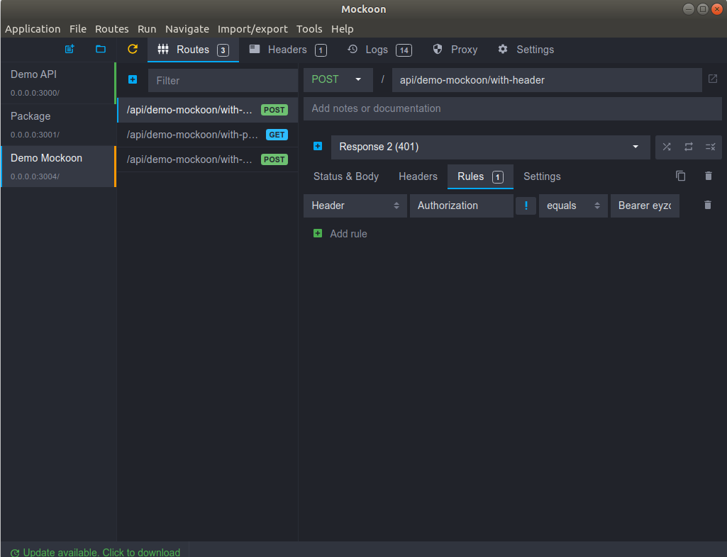This screenshot has width=727, height=557.
Task: Switch to the response Settings tab
Action: [542, 176]
